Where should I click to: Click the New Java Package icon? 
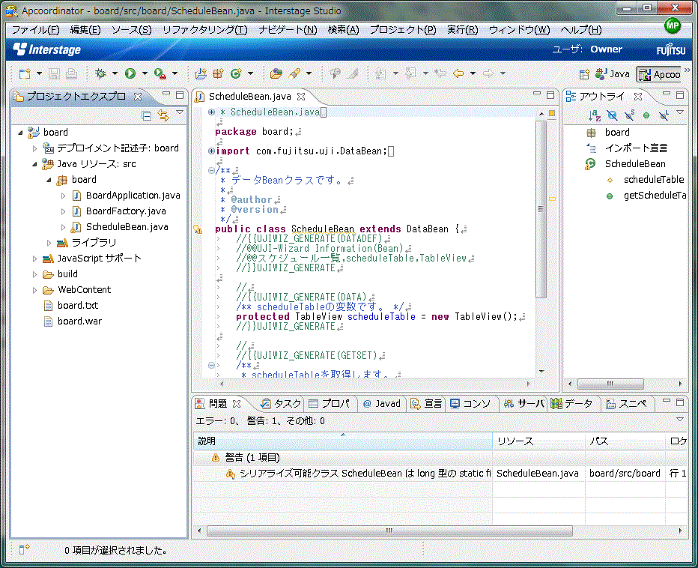(x=218, y=73)
